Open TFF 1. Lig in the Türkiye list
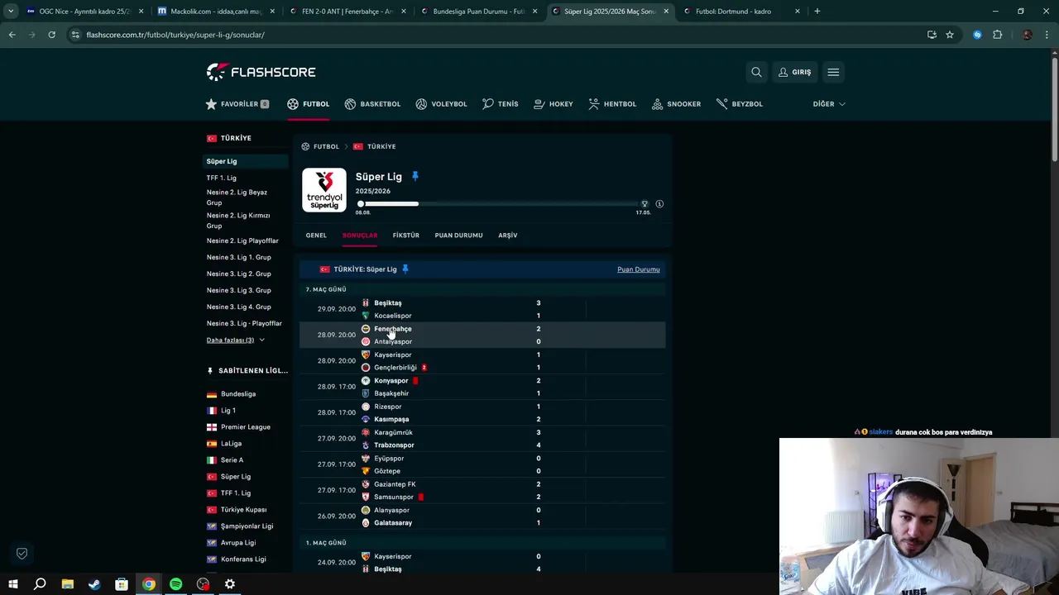Screen dimensions: 1059x595 pyautogui.click(x=222, y=178)
